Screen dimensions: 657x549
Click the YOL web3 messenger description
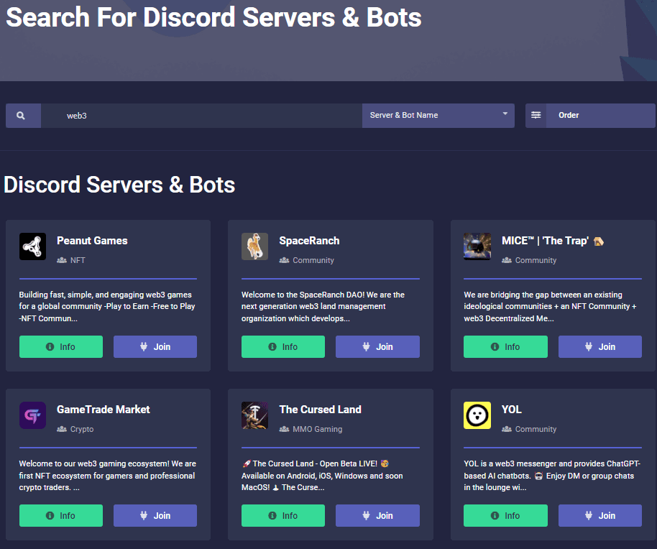pyautogui.click(x=552, y=475)
